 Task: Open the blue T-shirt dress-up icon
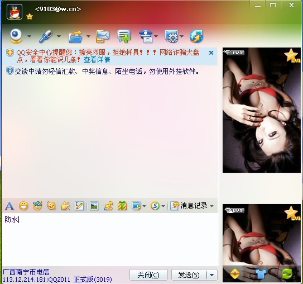[261, 273]
